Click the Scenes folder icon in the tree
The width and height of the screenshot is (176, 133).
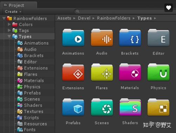click(20, 99)
